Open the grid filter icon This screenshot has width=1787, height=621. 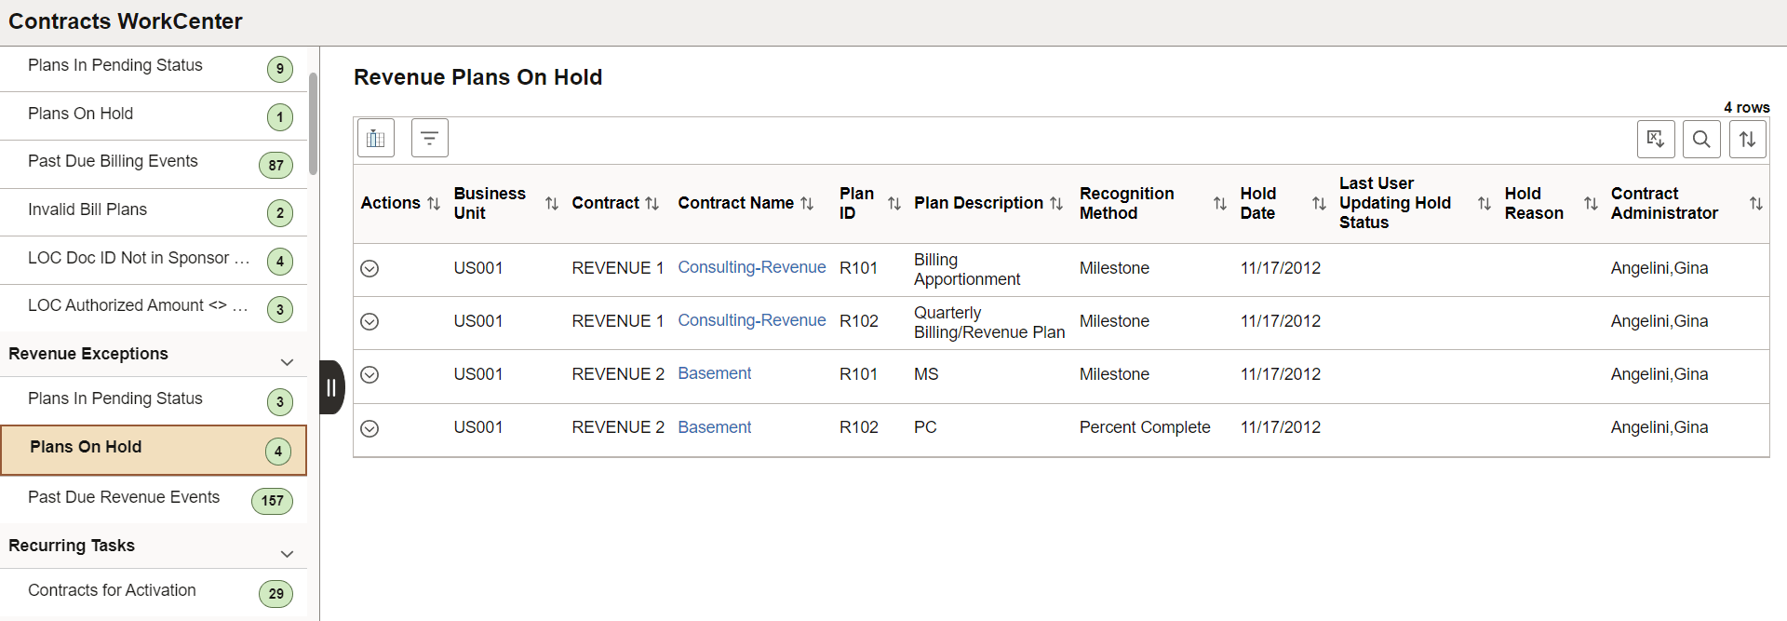click(x=429, y=139)
